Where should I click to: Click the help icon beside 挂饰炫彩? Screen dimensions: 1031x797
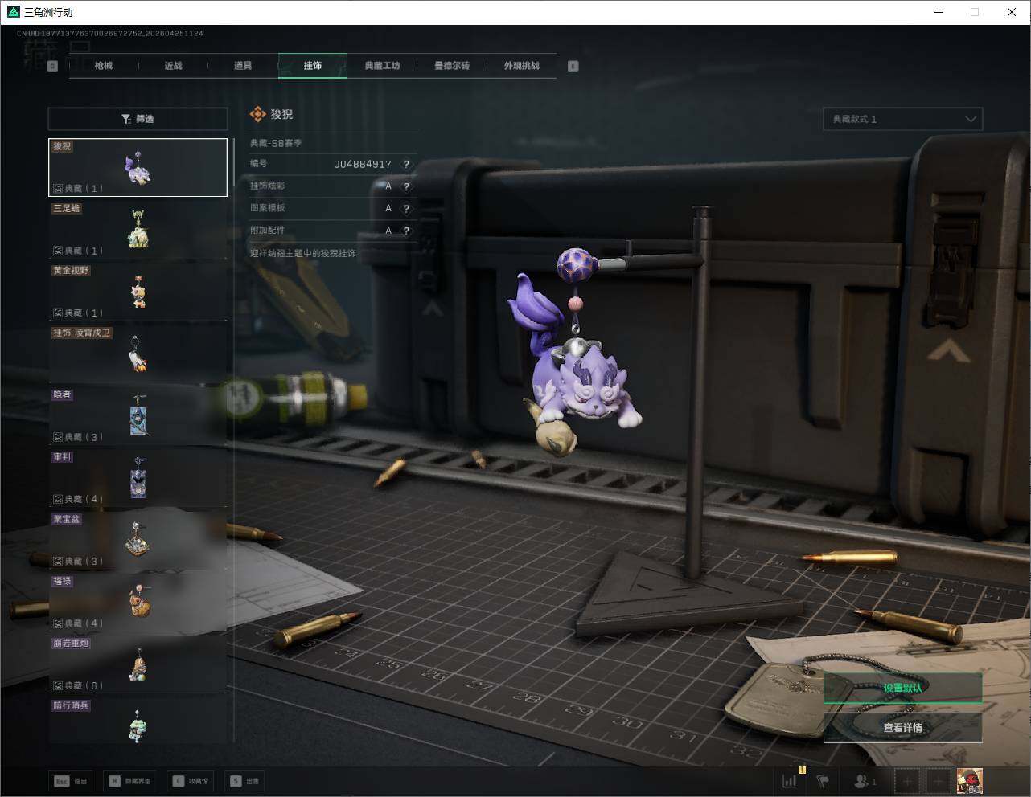coord(406,186)
